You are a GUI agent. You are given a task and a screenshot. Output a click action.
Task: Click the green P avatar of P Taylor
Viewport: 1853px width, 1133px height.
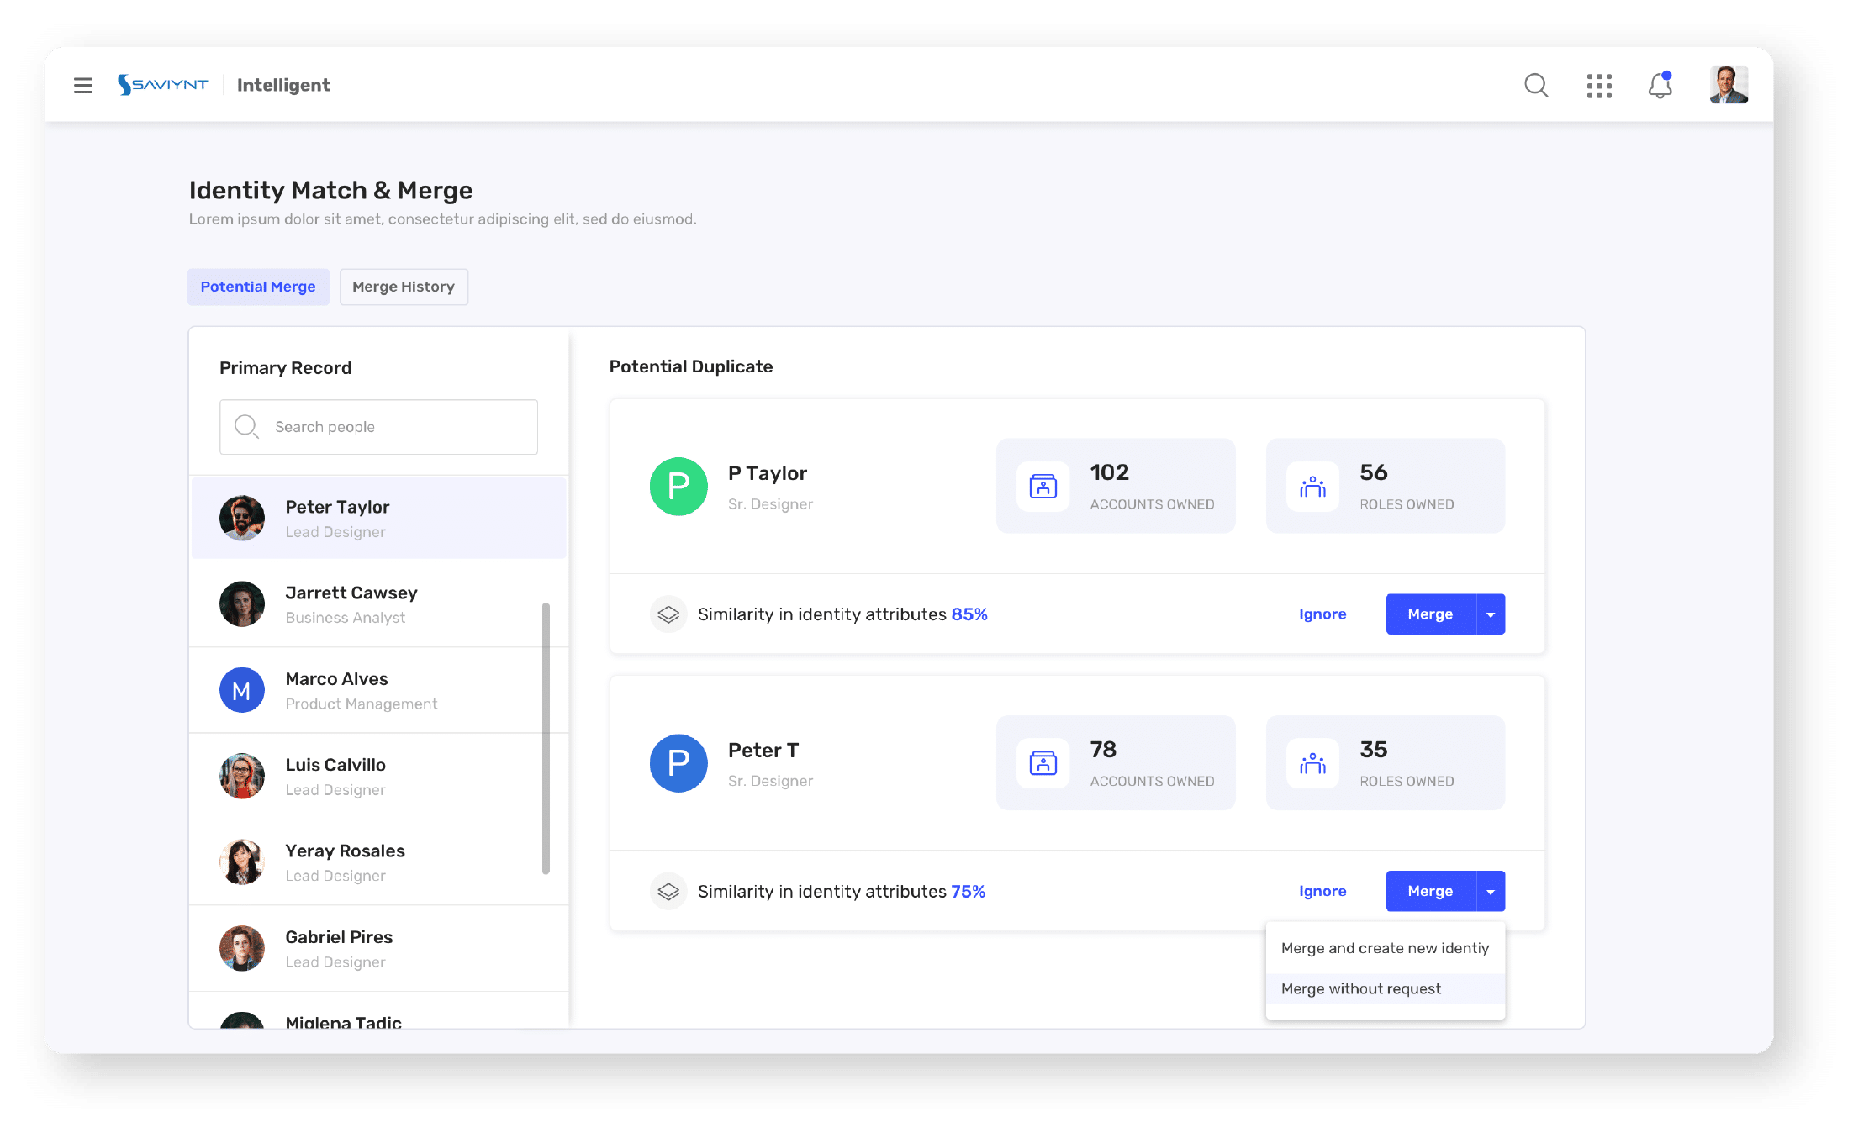coord(678,486)
